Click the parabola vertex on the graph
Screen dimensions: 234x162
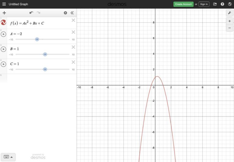click(157, 76)
